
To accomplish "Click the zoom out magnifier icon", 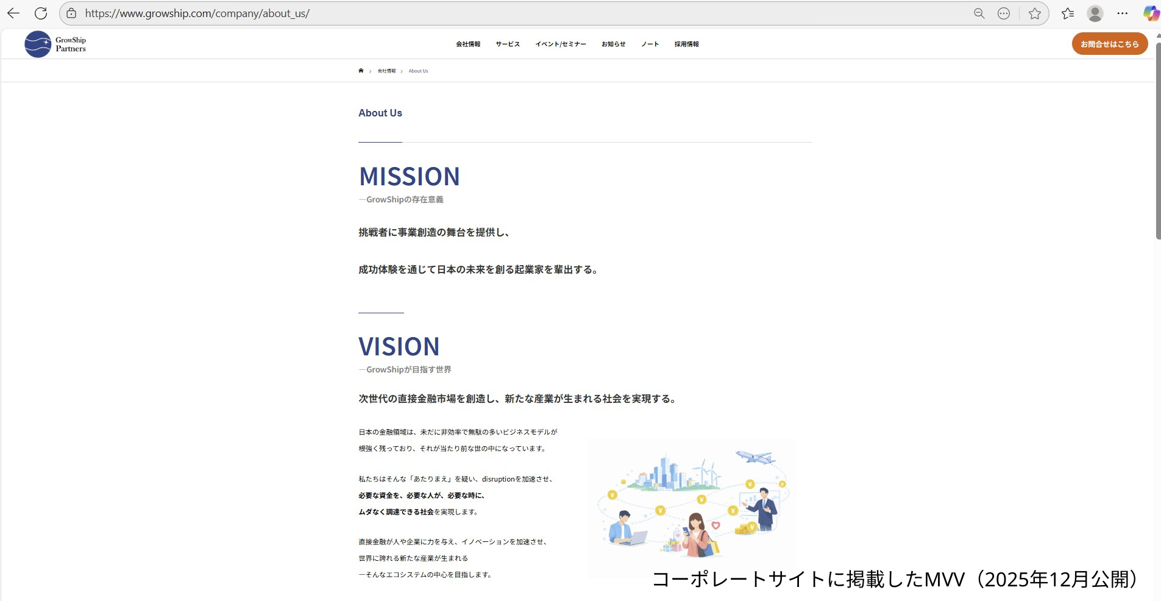I will [x=979, y=13].
